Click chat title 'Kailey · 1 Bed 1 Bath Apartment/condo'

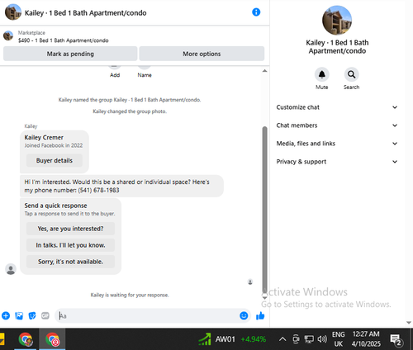86,13
